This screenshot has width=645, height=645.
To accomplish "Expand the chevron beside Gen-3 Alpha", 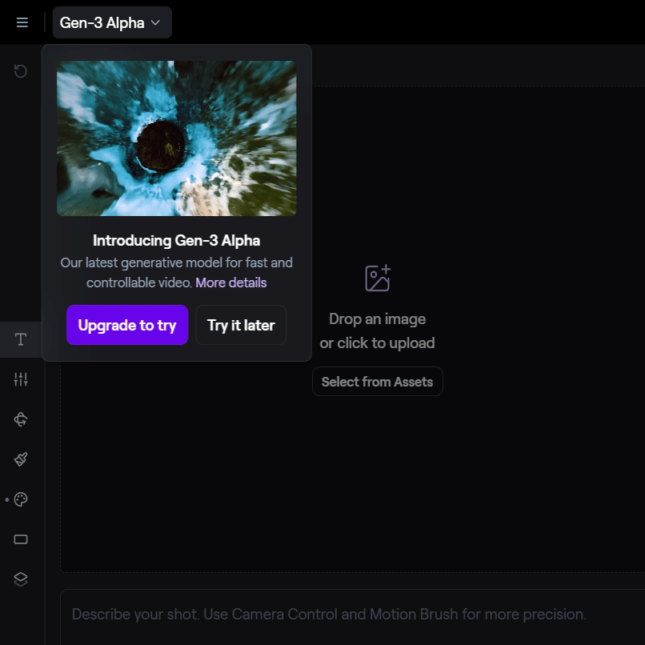I will [x=155, y=22].
